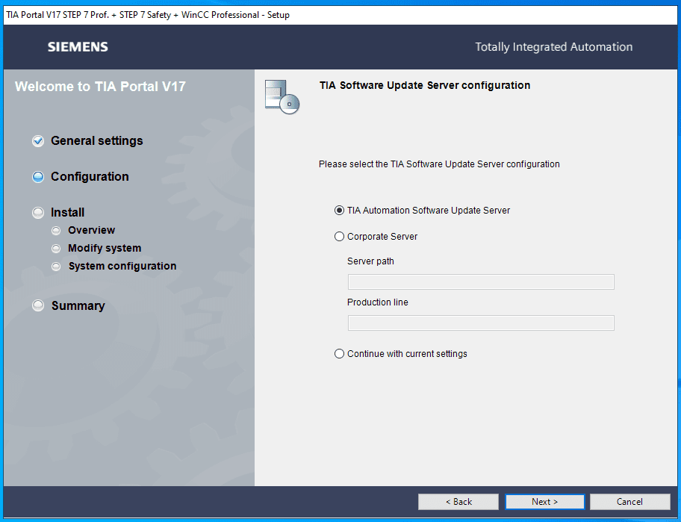
Task: Click the TIA Software Update Server configuration heading
Action: (x=425, y=85)
